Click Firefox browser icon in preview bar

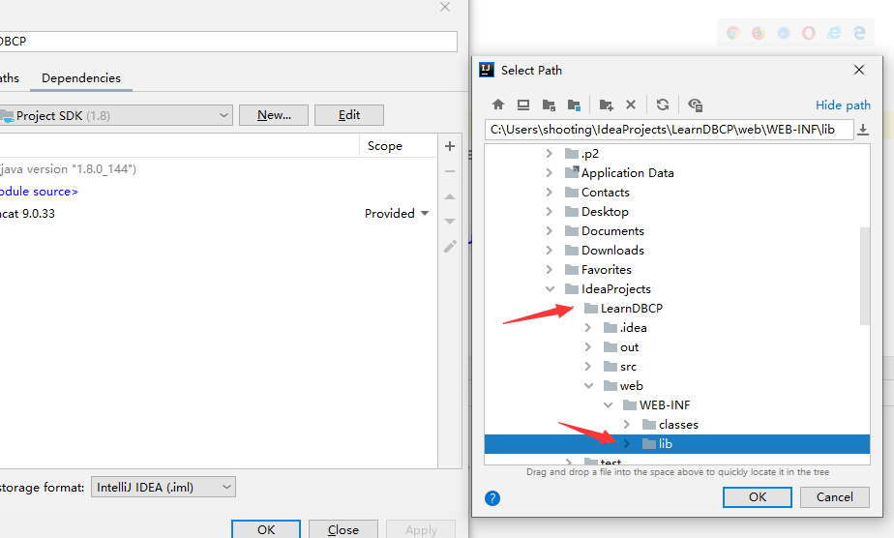point(759,33)
